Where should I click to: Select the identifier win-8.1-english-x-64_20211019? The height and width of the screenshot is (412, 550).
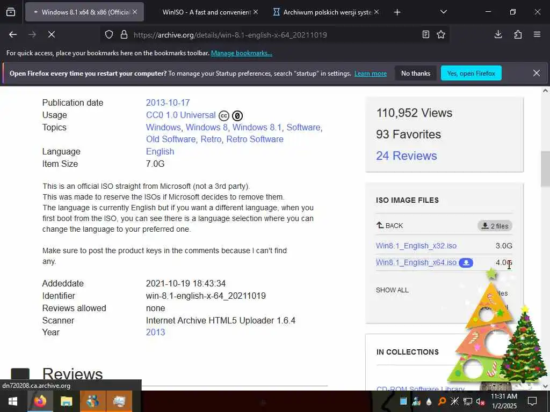point(206,296)
